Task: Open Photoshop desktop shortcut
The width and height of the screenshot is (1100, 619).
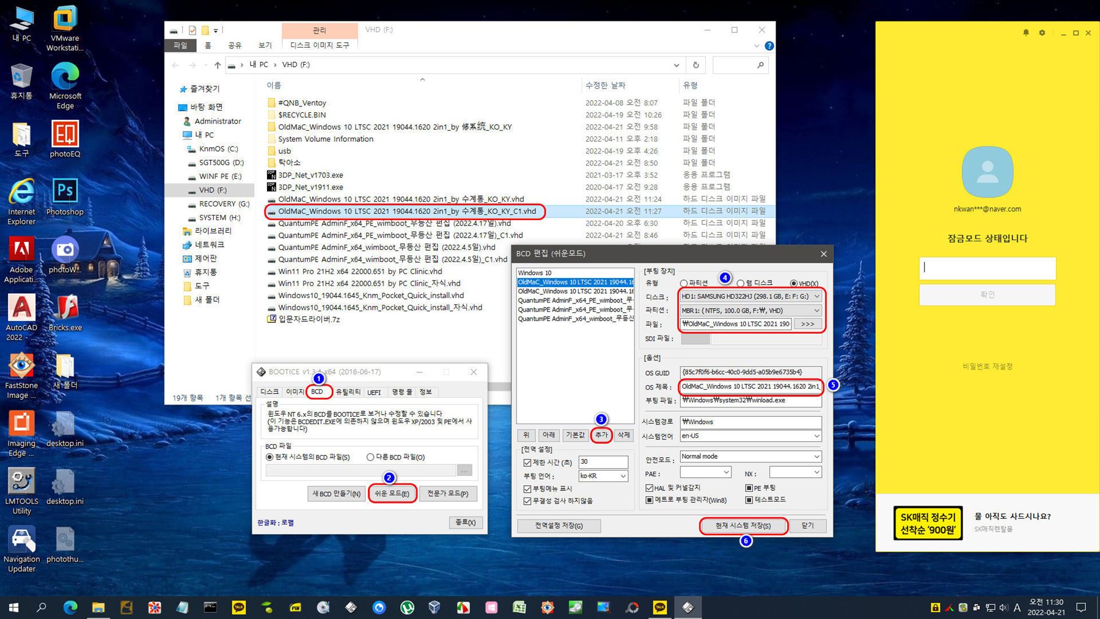Action: point(65,197)
